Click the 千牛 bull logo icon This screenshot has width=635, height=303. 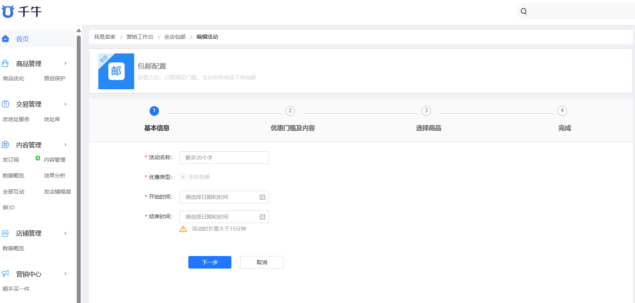click(x=8, y=11)
